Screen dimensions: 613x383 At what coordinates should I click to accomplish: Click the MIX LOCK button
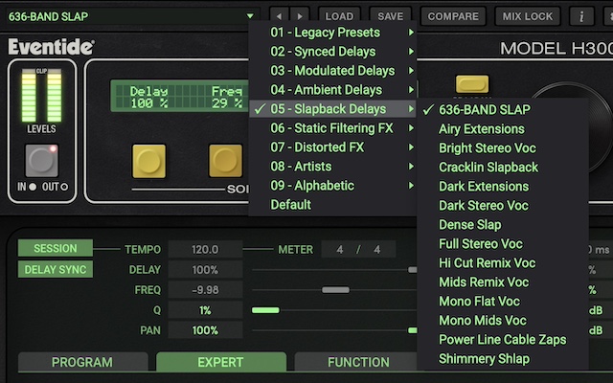527,16
